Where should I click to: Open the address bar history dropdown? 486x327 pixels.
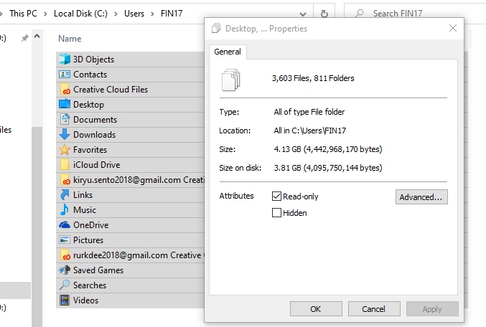pos(303,14)
